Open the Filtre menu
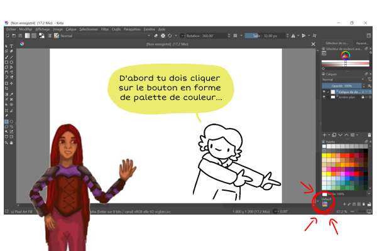The height and width of the screenshot is (251, 377). [105, 29]
